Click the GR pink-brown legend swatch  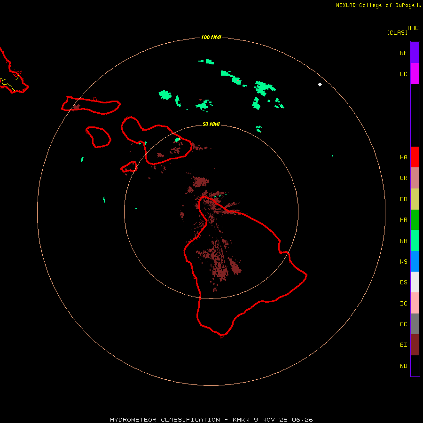(415, 178)
